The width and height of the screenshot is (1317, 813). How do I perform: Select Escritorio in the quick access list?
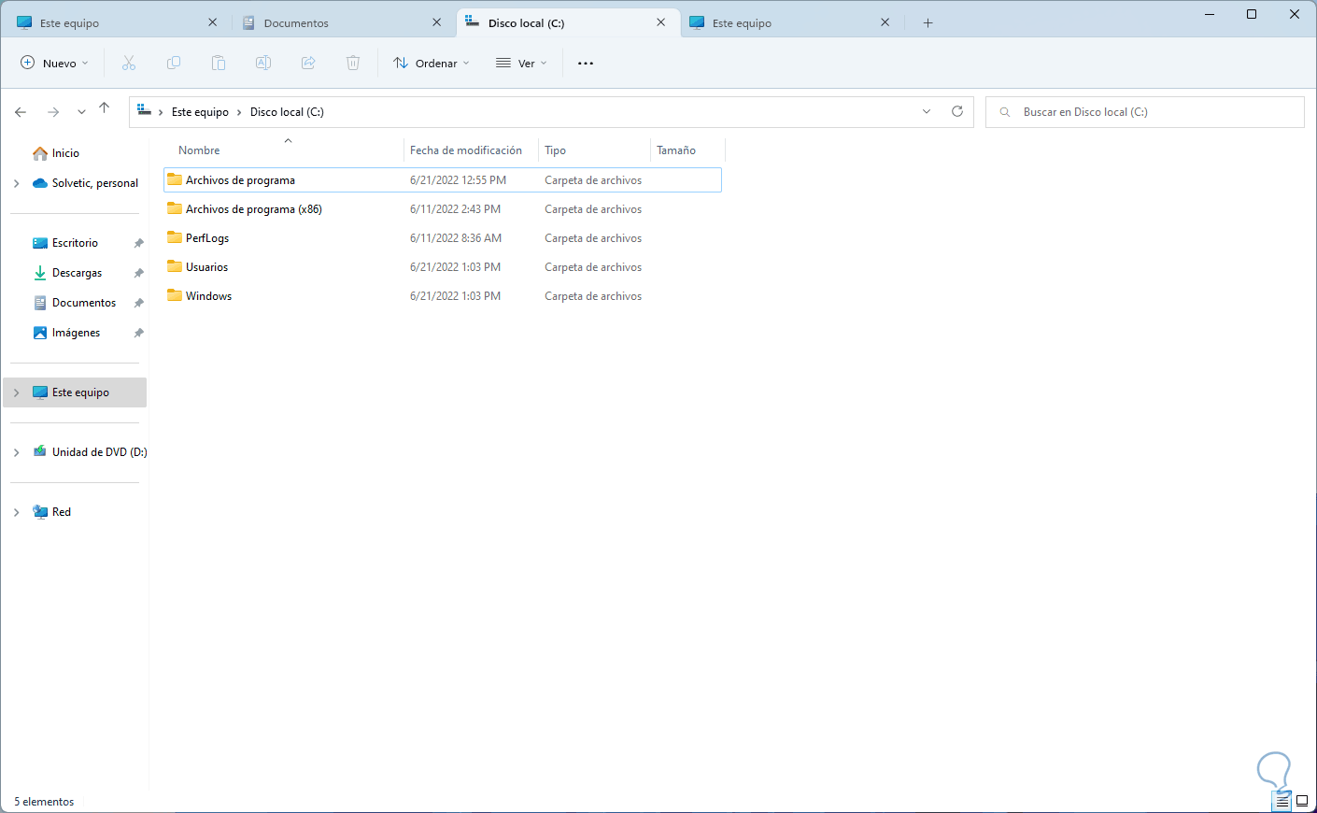pos(75,243)
